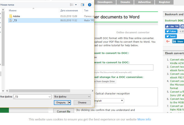Click the Tweet button
Viewport: 184px width, 125px height.
[171, 36]
